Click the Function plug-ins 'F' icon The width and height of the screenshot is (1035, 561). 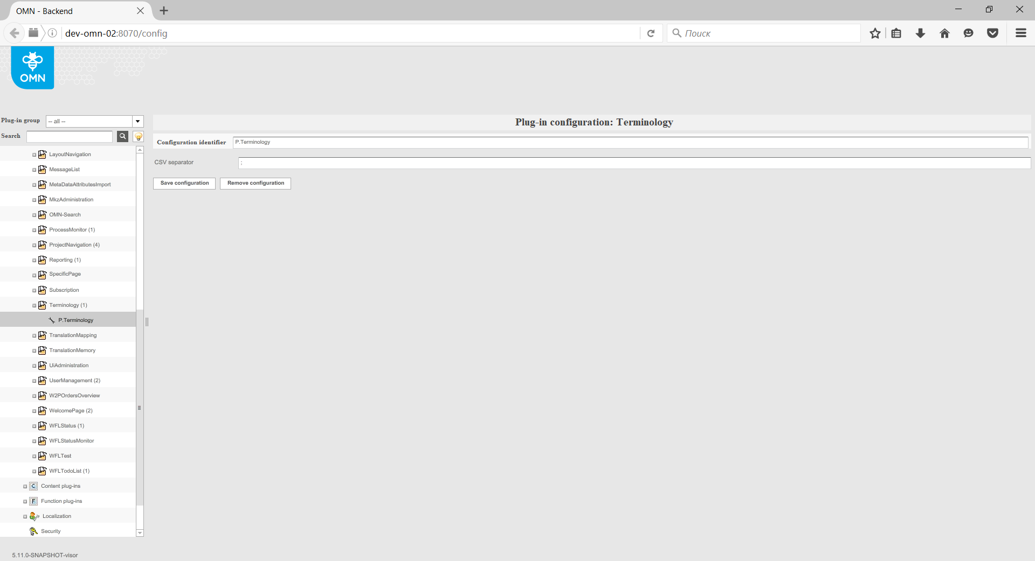pyautogui.click(x=33, y=501)
